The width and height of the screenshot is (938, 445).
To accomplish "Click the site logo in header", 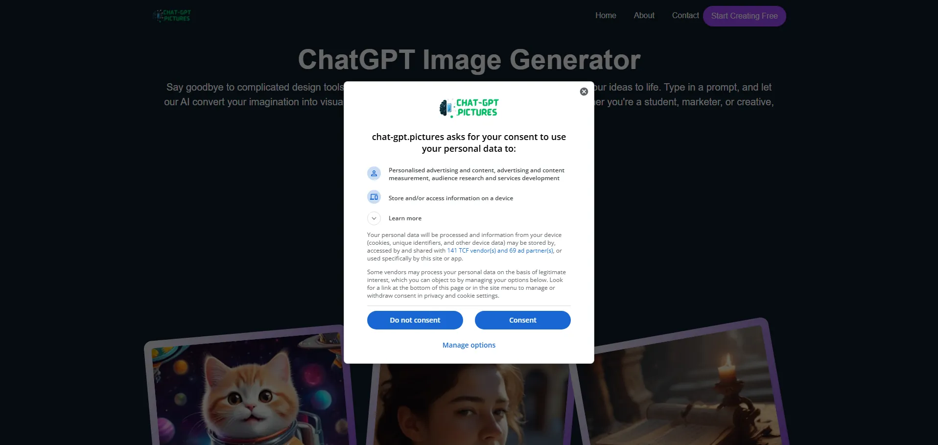I will point(172,16).
